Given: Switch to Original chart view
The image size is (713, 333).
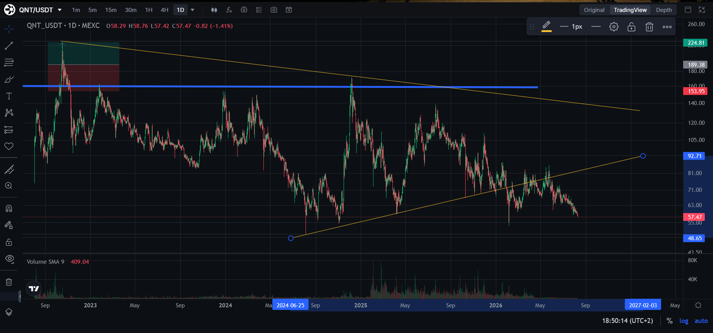Looking at the screenshot, I should click(x=594, y=9).
